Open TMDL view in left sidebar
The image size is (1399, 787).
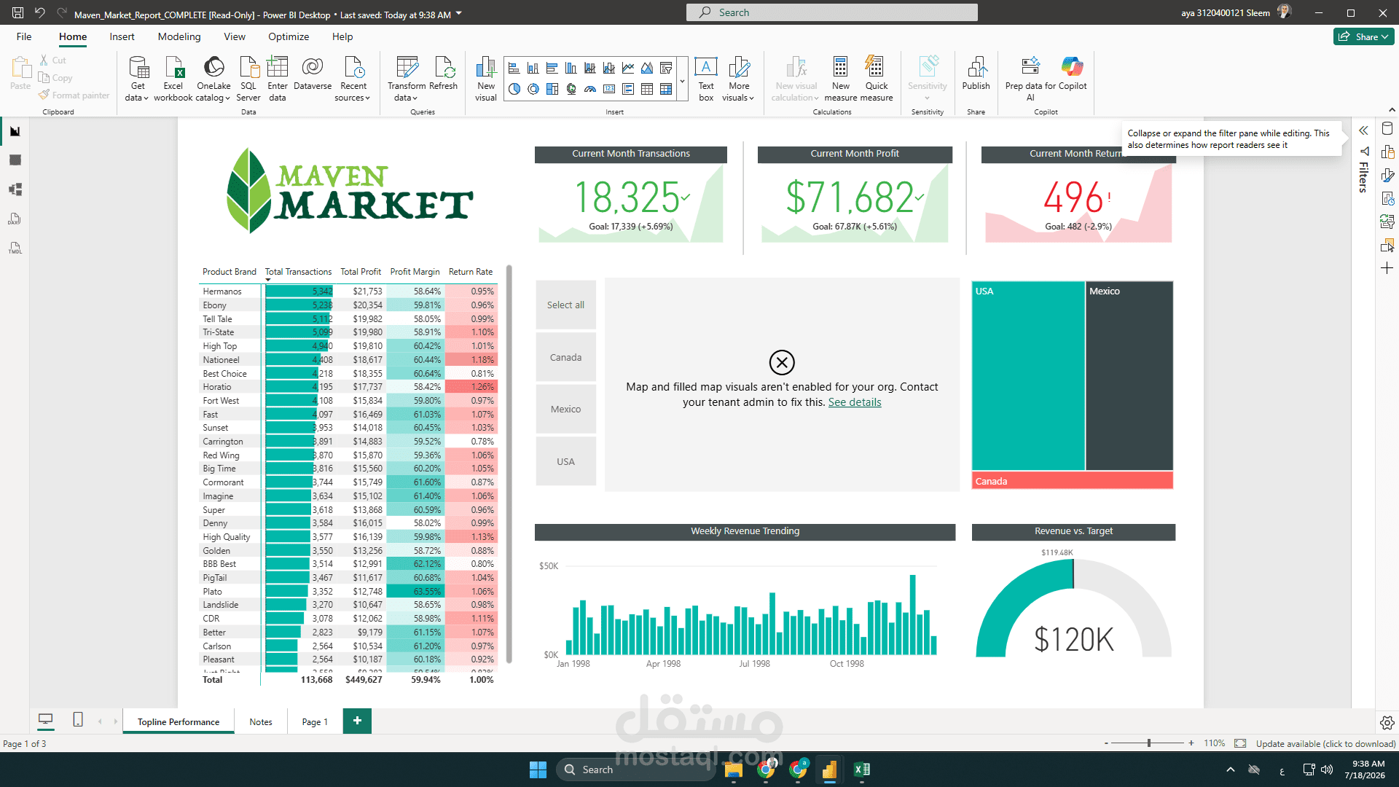(x=15, y=248)
